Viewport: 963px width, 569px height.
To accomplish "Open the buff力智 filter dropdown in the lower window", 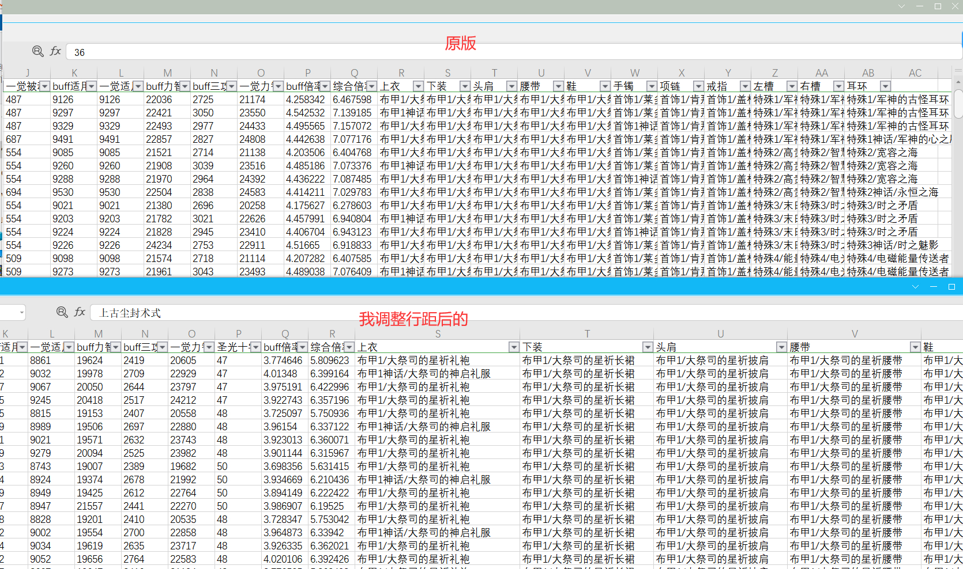I will coord(115,347).
